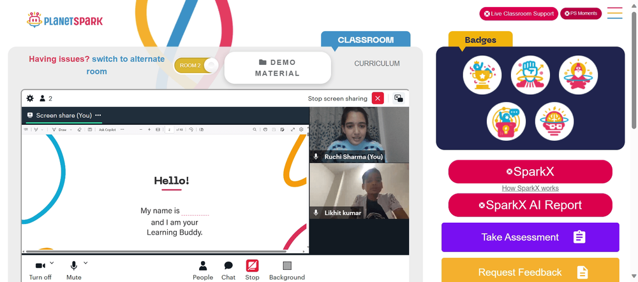Open How SparkX works link
The height and width of the screenshot is (282, 638).
pyautogui.click(x=530, y=188)
